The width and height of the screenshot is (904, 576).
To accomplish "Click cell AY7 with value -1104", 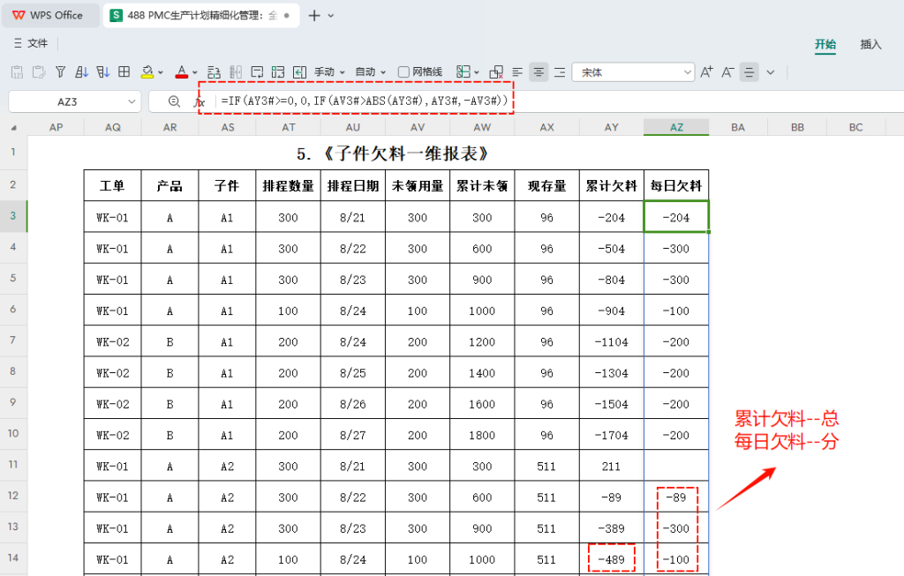I will coord(612,341).
